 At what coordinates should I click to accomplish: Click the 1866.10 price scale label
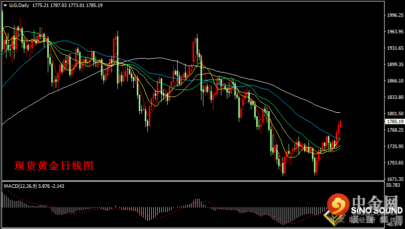[395, 80]
